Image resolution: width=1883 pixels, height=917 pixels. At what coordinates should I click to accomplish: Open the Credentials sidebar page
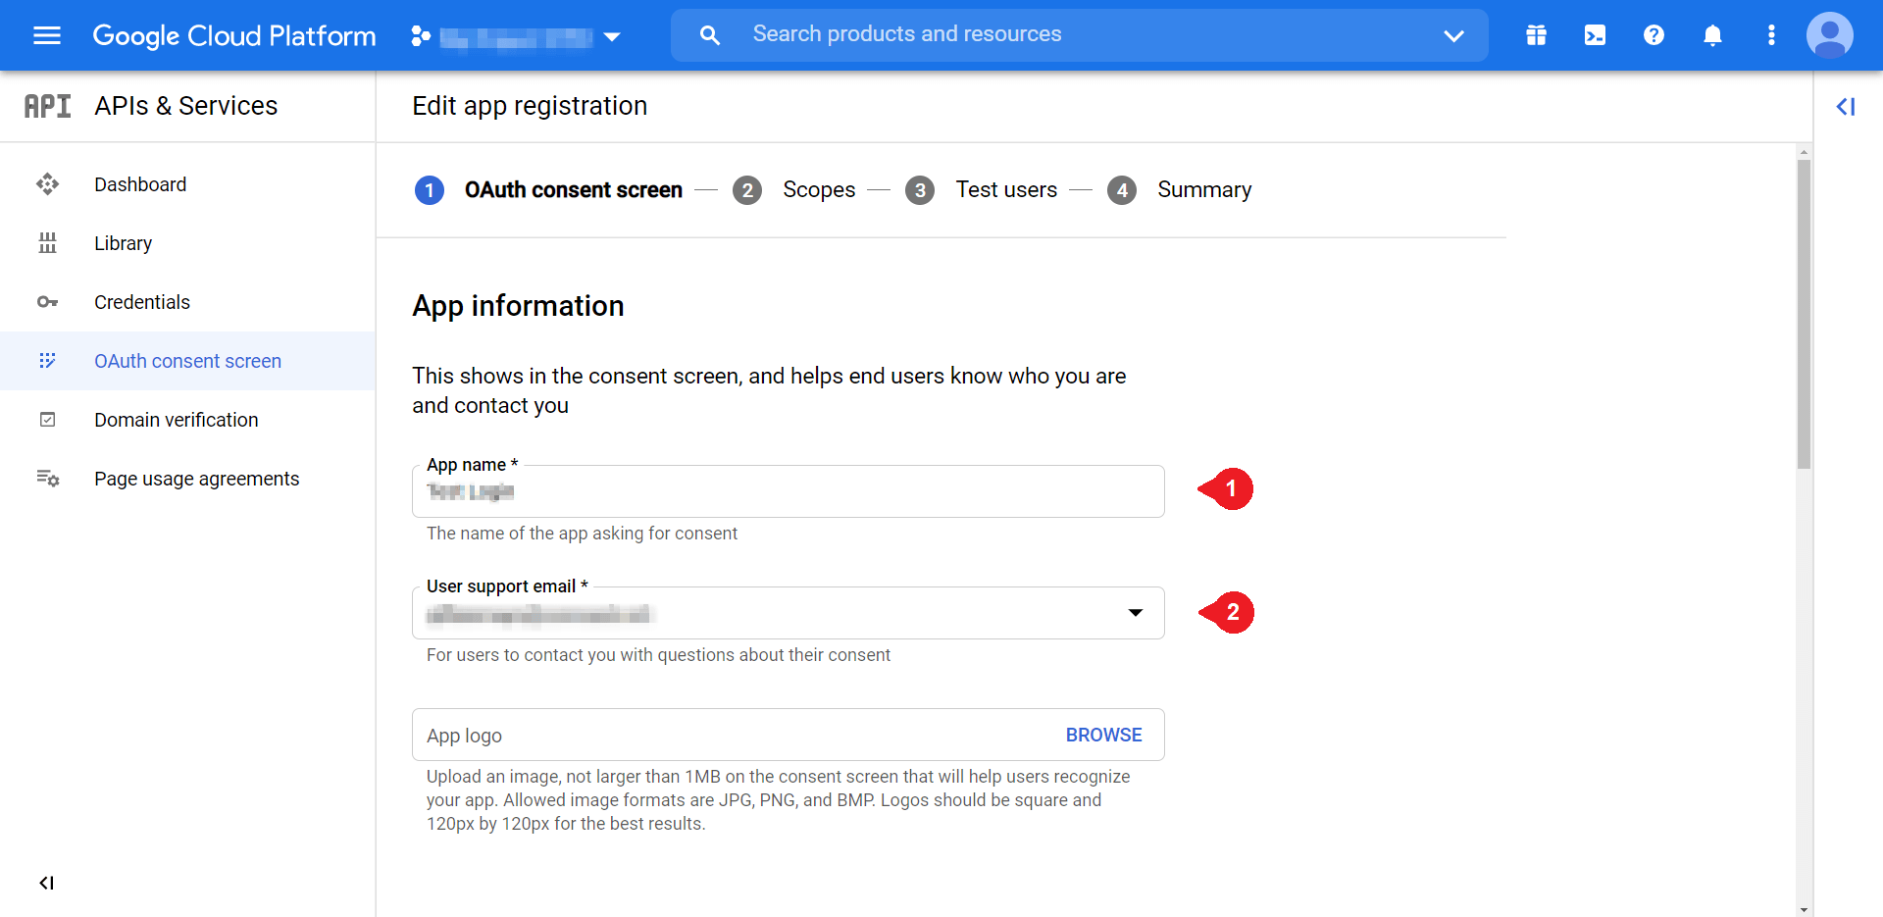point(142,301)
